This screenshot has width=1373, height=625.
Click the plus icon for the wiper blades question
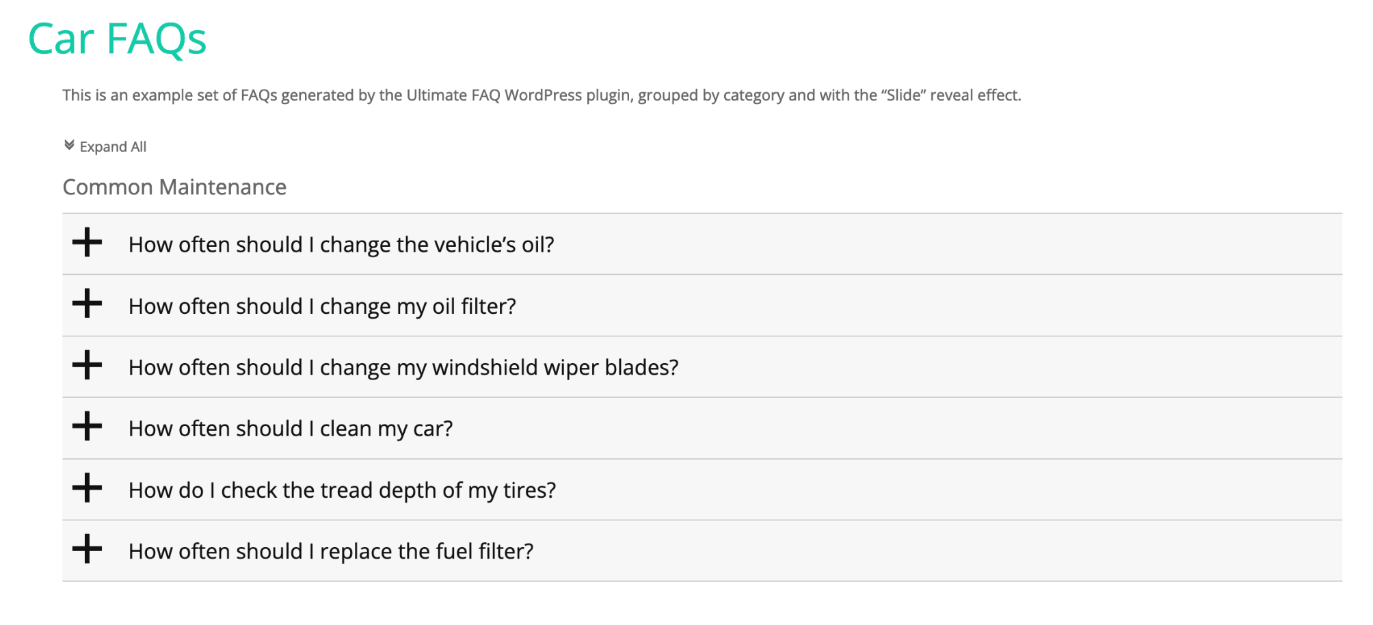tap(88, 367)
